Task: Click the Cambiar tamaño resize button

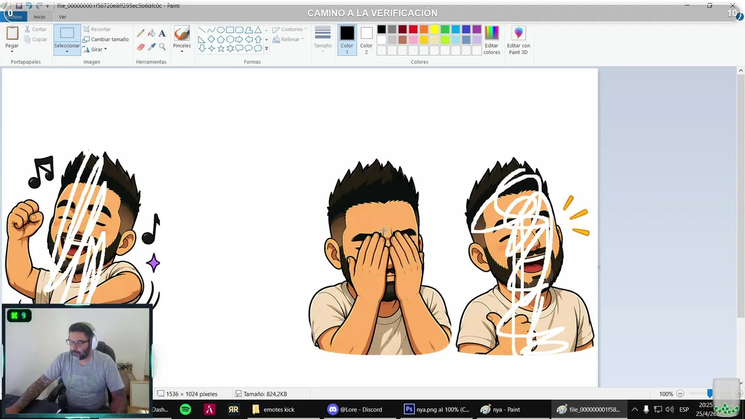Action: pos(105,40)
